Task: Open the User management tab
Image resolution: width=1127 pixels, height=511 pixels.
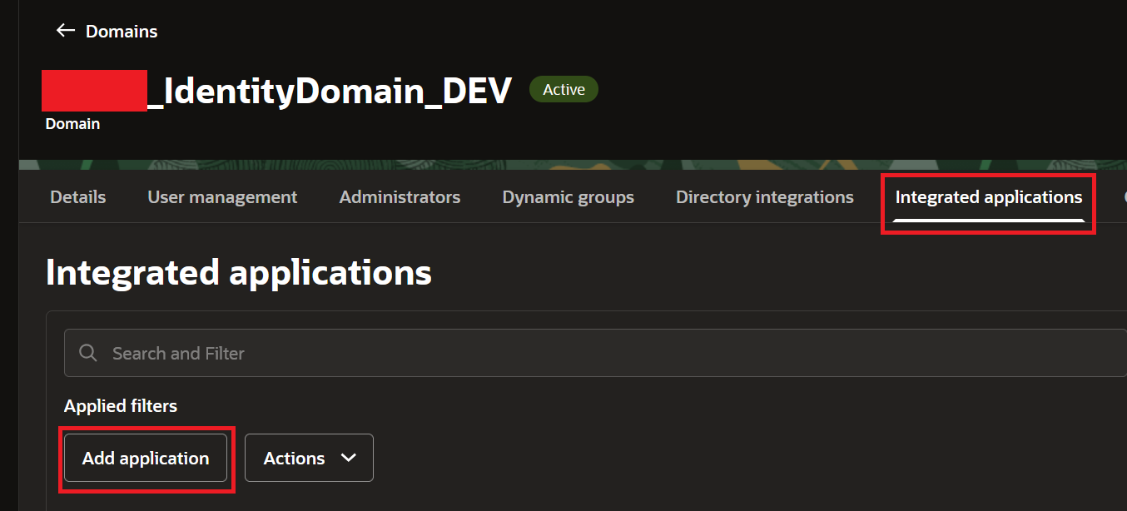Action: 222,197
